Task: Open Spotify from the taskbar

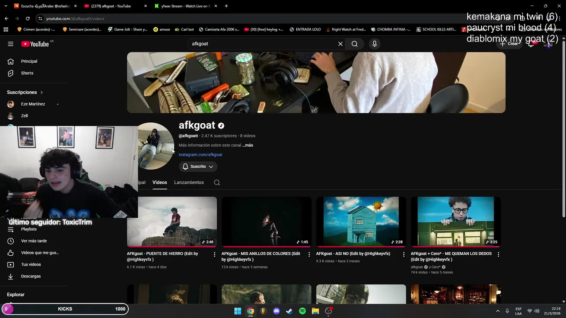Action: coord(302,311)
